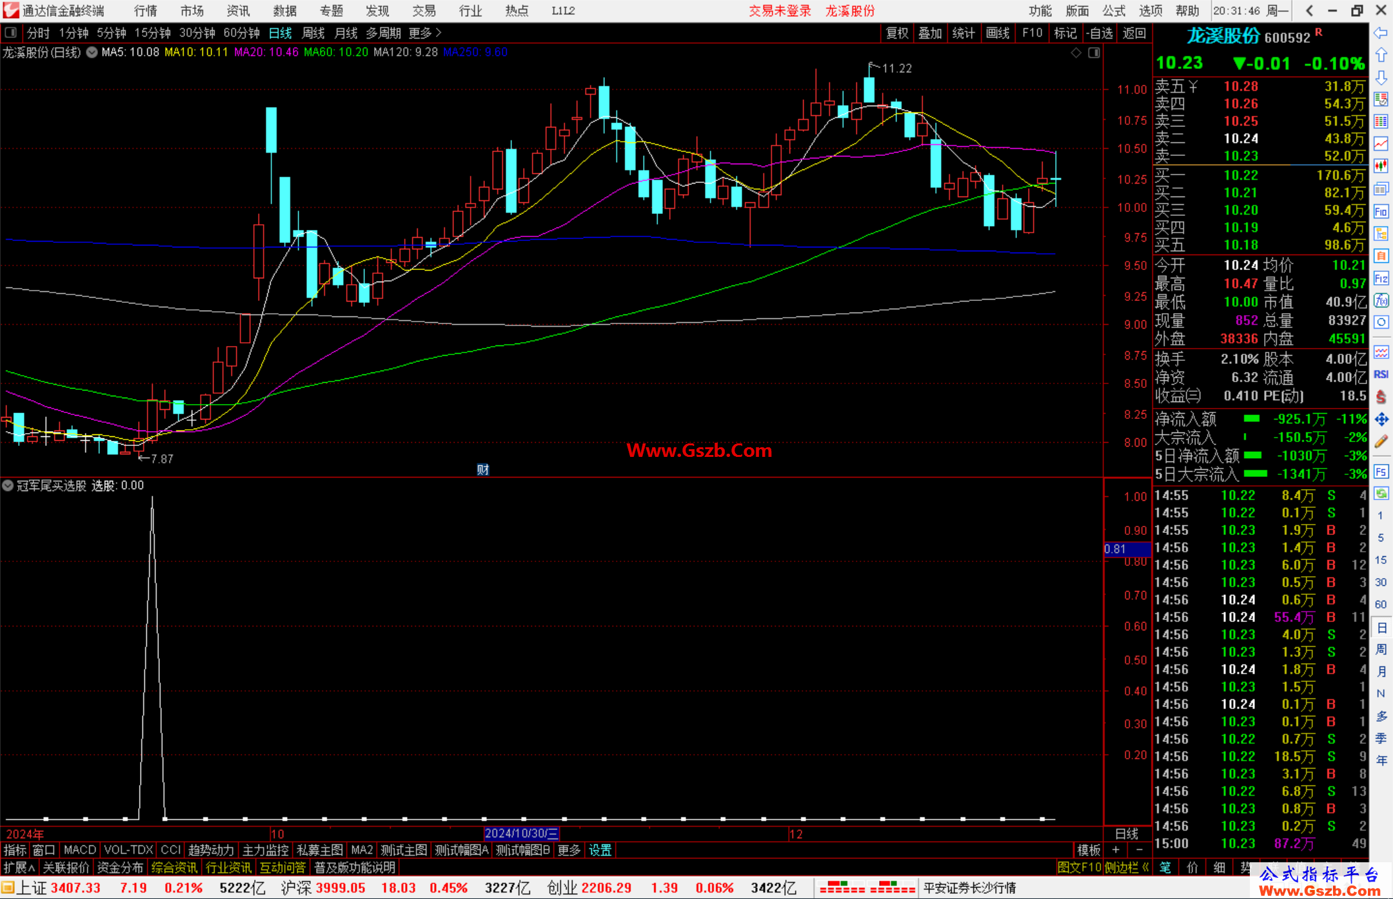The width and height of the screenshot is (1393, 899).
Task: Select the blue four-way move arrows icon
Action: click(x=1381, y=420)
